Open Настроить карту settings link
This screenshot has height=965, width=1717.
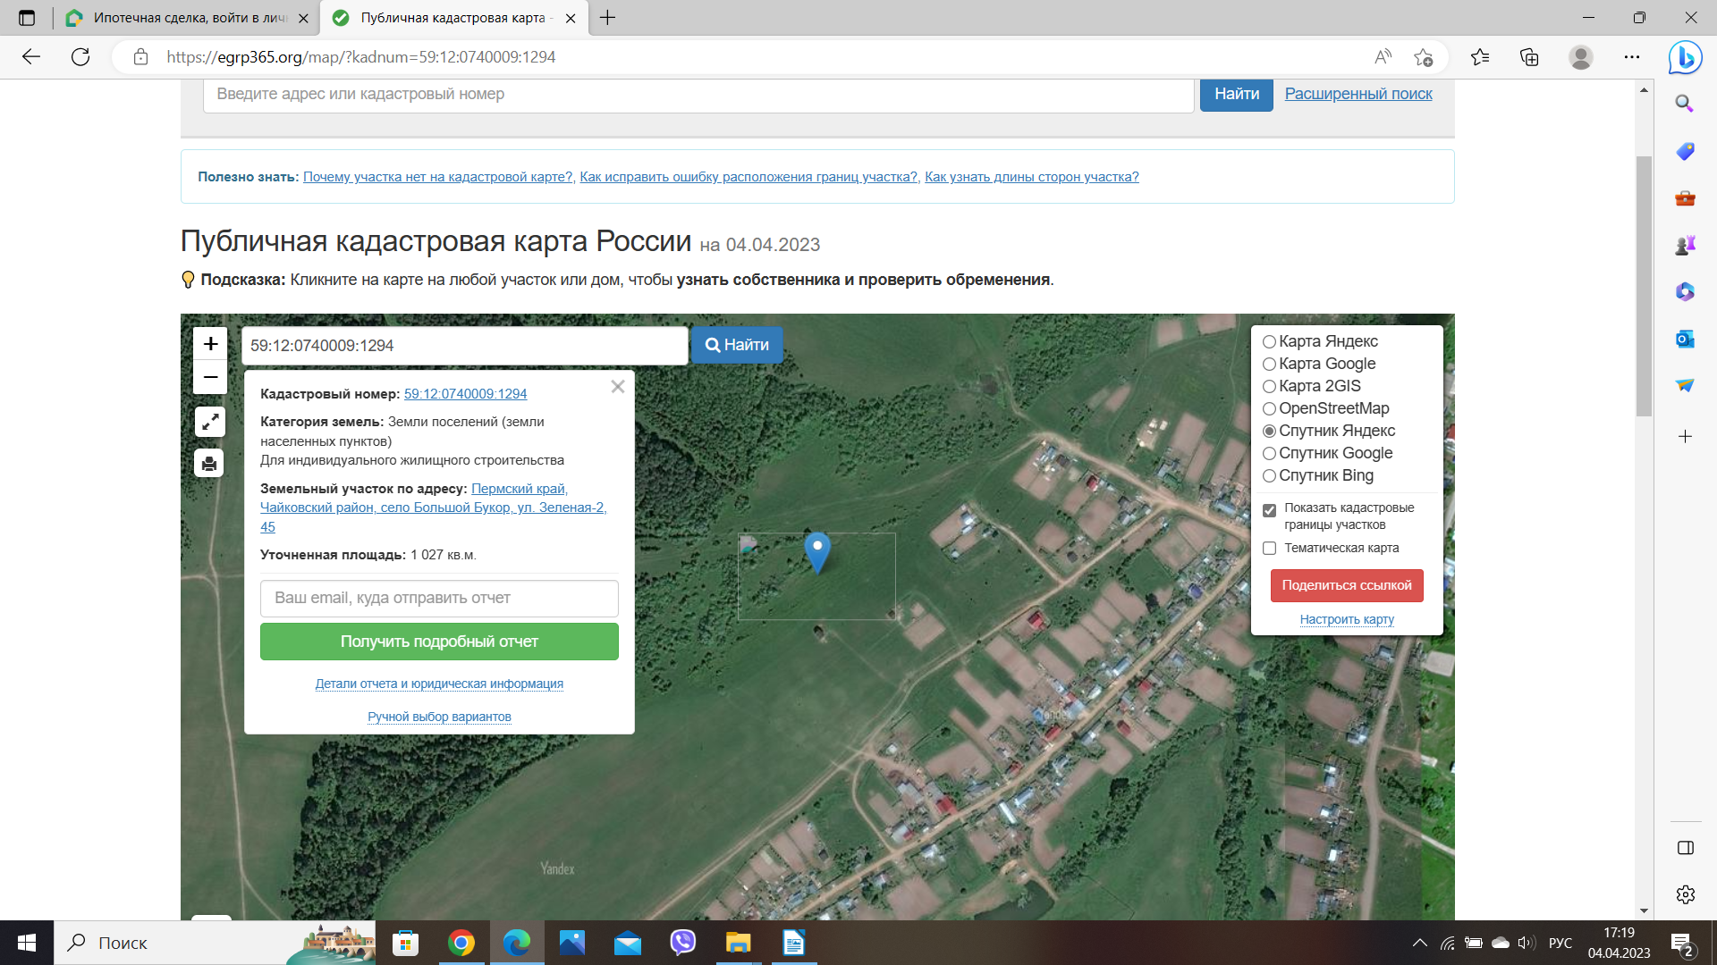click(1347, 619)
